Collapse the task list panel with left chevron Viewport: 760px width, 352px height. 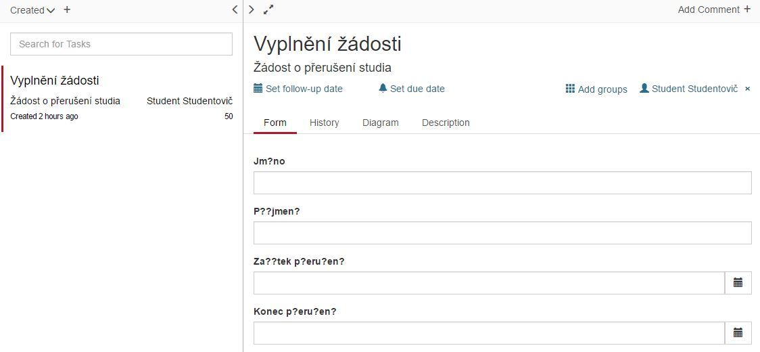[x=235, y=9]
